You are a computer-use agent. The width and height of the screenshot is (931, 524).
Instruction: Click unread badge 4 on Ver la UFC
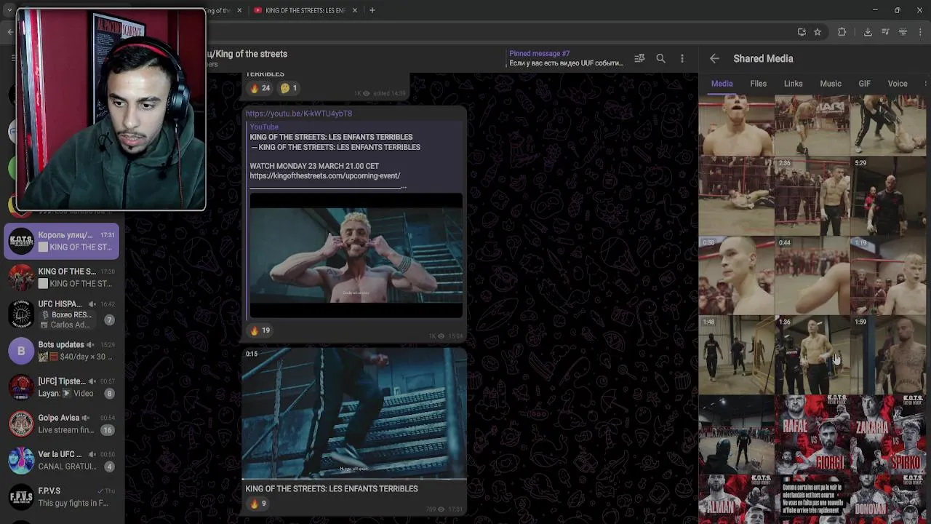pyautogui.click(x=109, y=467)
